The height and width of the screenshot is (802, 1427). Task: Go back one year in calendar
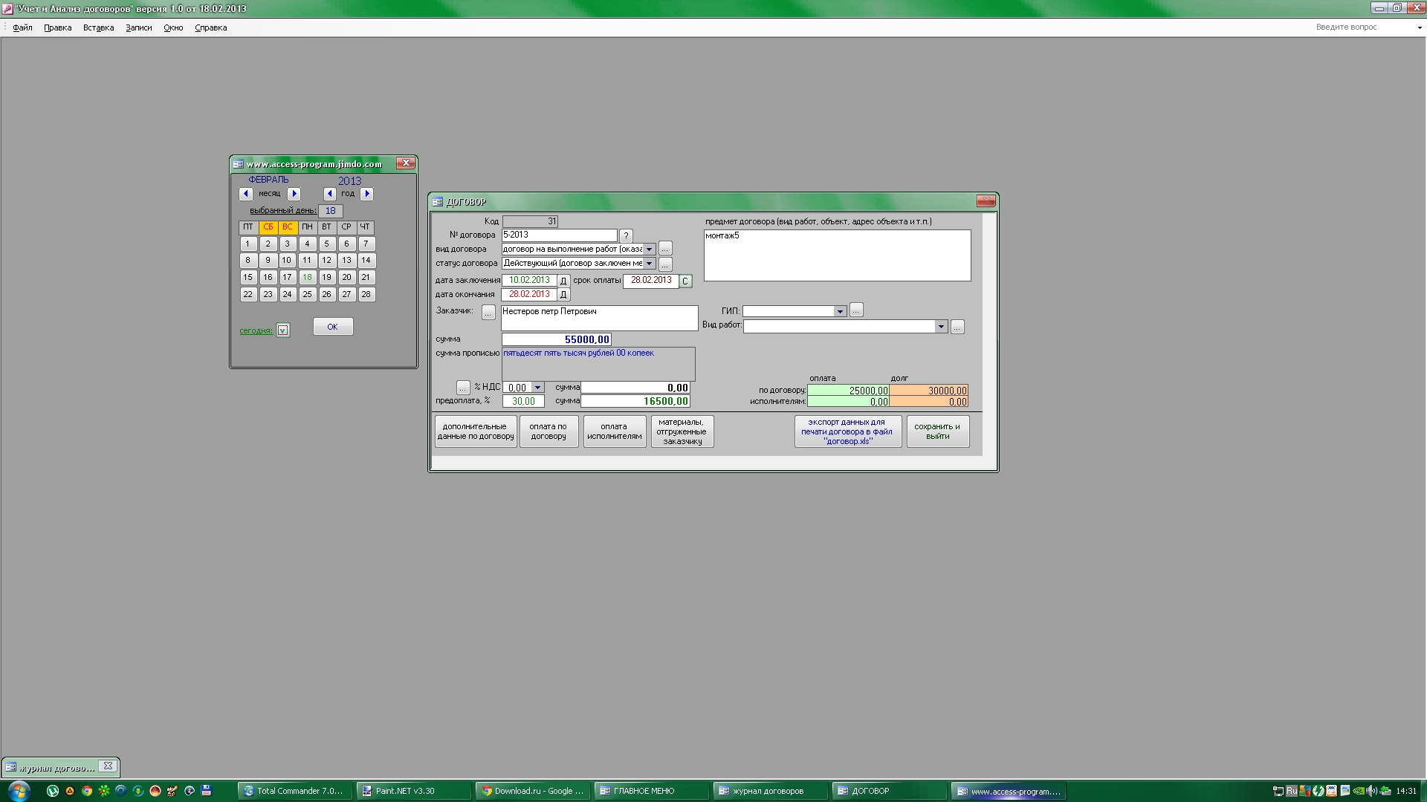point(330,194)
